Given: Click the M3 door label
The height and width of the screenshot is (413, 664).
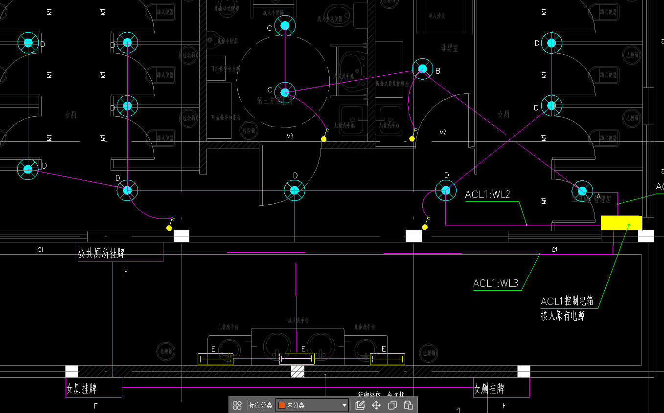Looking at the screenshot, I should pos(290,136).
